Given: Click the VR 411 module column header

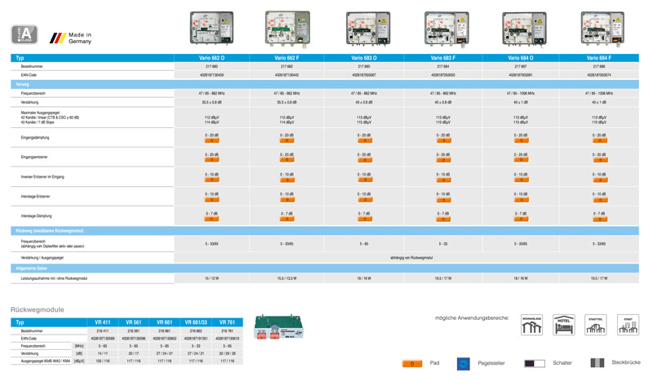Looking at the screenshot, I should click(102, 322).
